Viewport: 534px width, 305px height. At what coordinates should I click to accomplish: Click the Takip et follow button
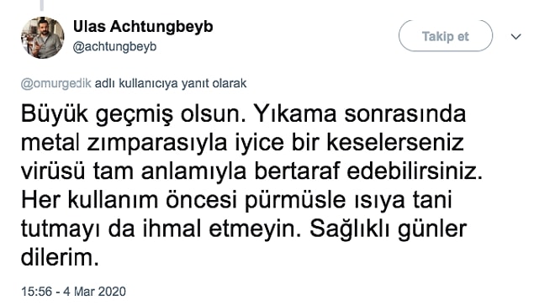point(446,36)
